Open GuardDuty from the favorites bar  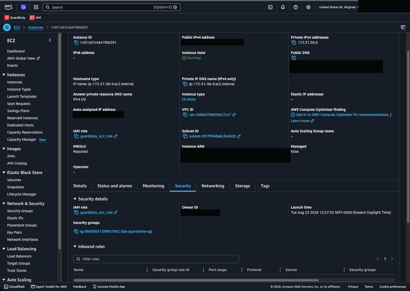(15, 18)
